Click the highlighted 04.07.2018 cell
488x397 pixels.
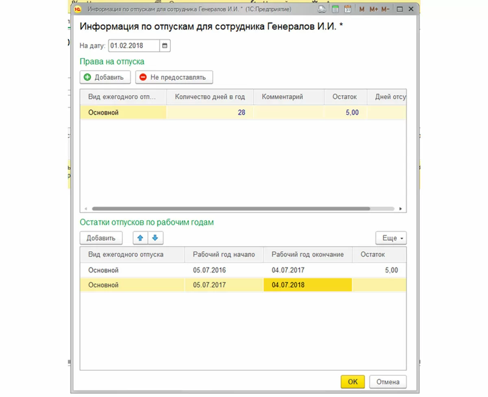(x=308, y=285)
